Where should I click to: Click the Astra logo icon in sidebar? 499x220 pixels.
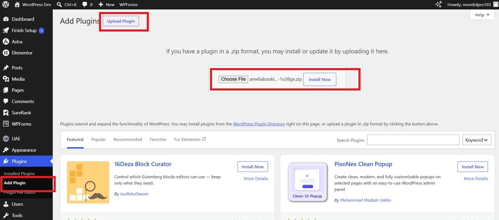(x=6, y=42)
